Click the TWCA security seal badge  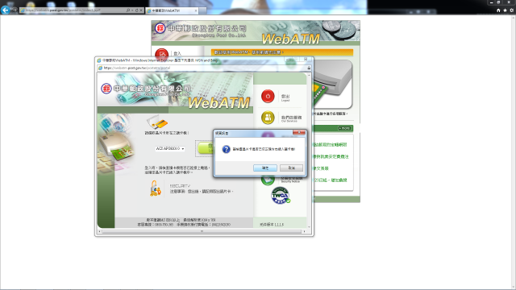click(x=281, y=196)
